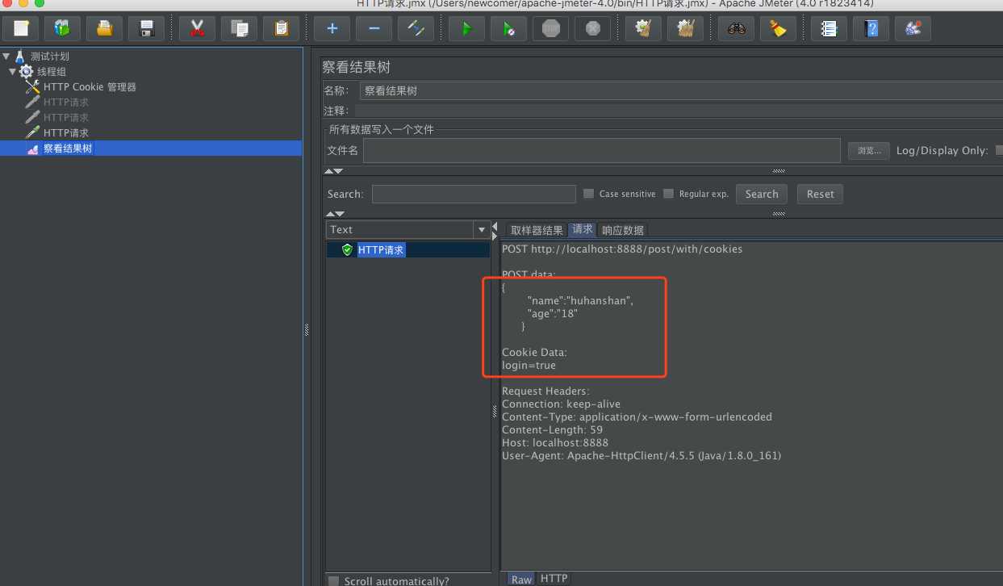Collapse all nodes with the minus icon
The width and height of the screenshot is (1003, 586).
pos(374,28)
